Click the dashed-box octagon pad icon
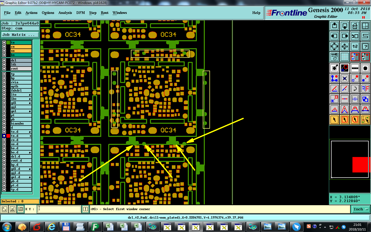Screen dimensions: 371x232 click(365, 68)
